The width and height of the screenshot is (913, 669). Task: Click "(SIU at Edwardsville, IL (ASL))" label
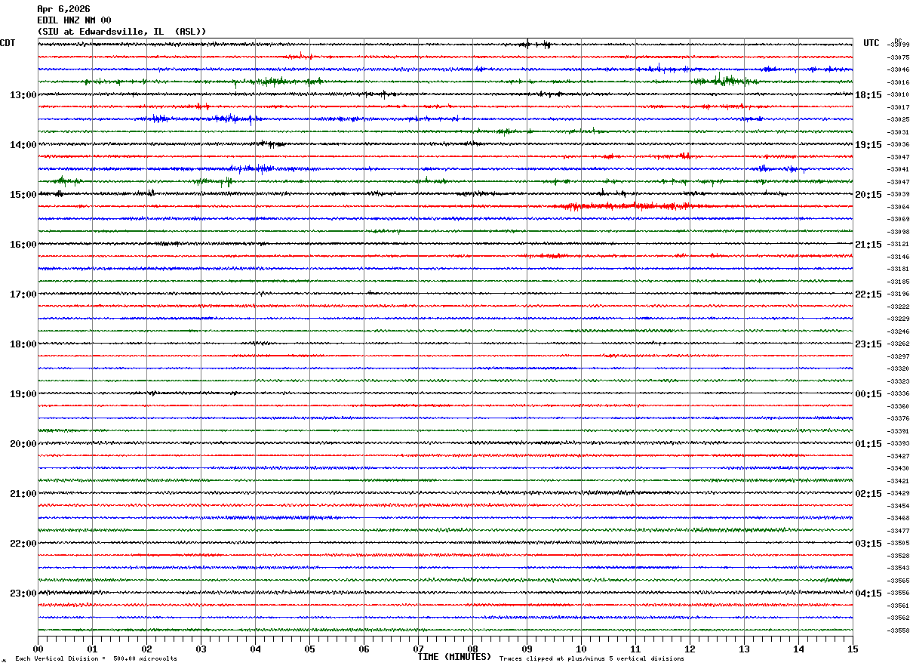(121, 32)
